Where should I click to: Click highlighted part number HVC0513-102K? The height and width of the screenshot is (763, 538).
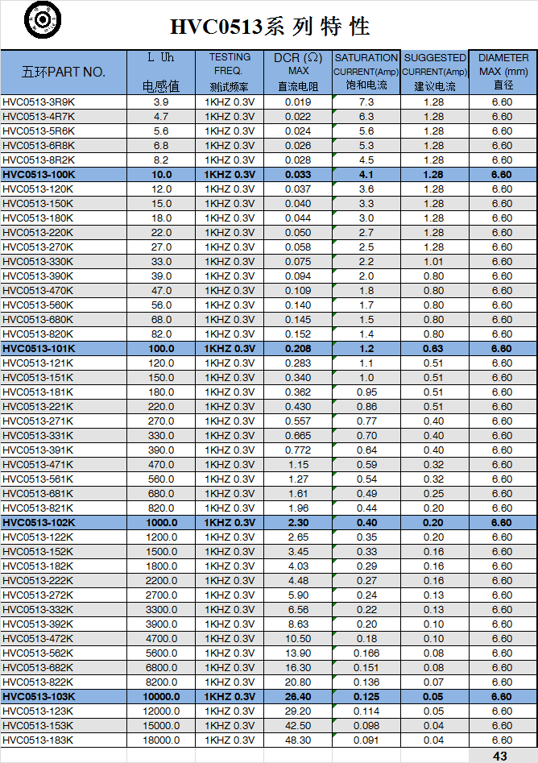(39, 523)
